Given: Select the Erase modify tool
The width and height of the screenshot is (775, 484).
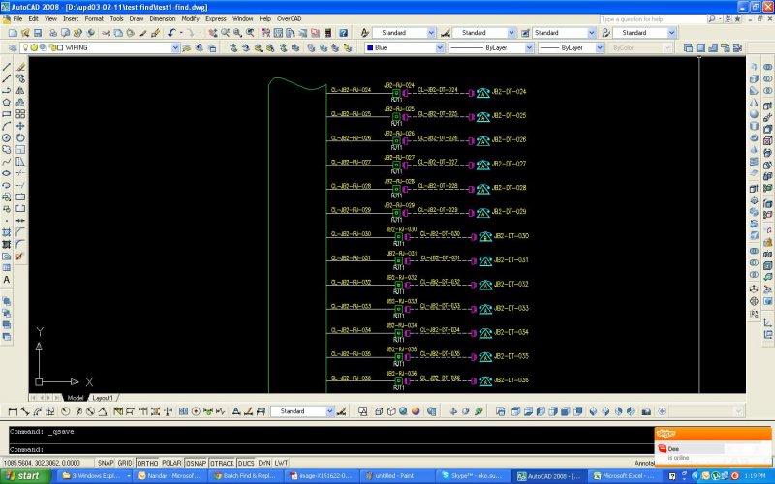Looking at the screenshot, I should click(x=20, y=67).
